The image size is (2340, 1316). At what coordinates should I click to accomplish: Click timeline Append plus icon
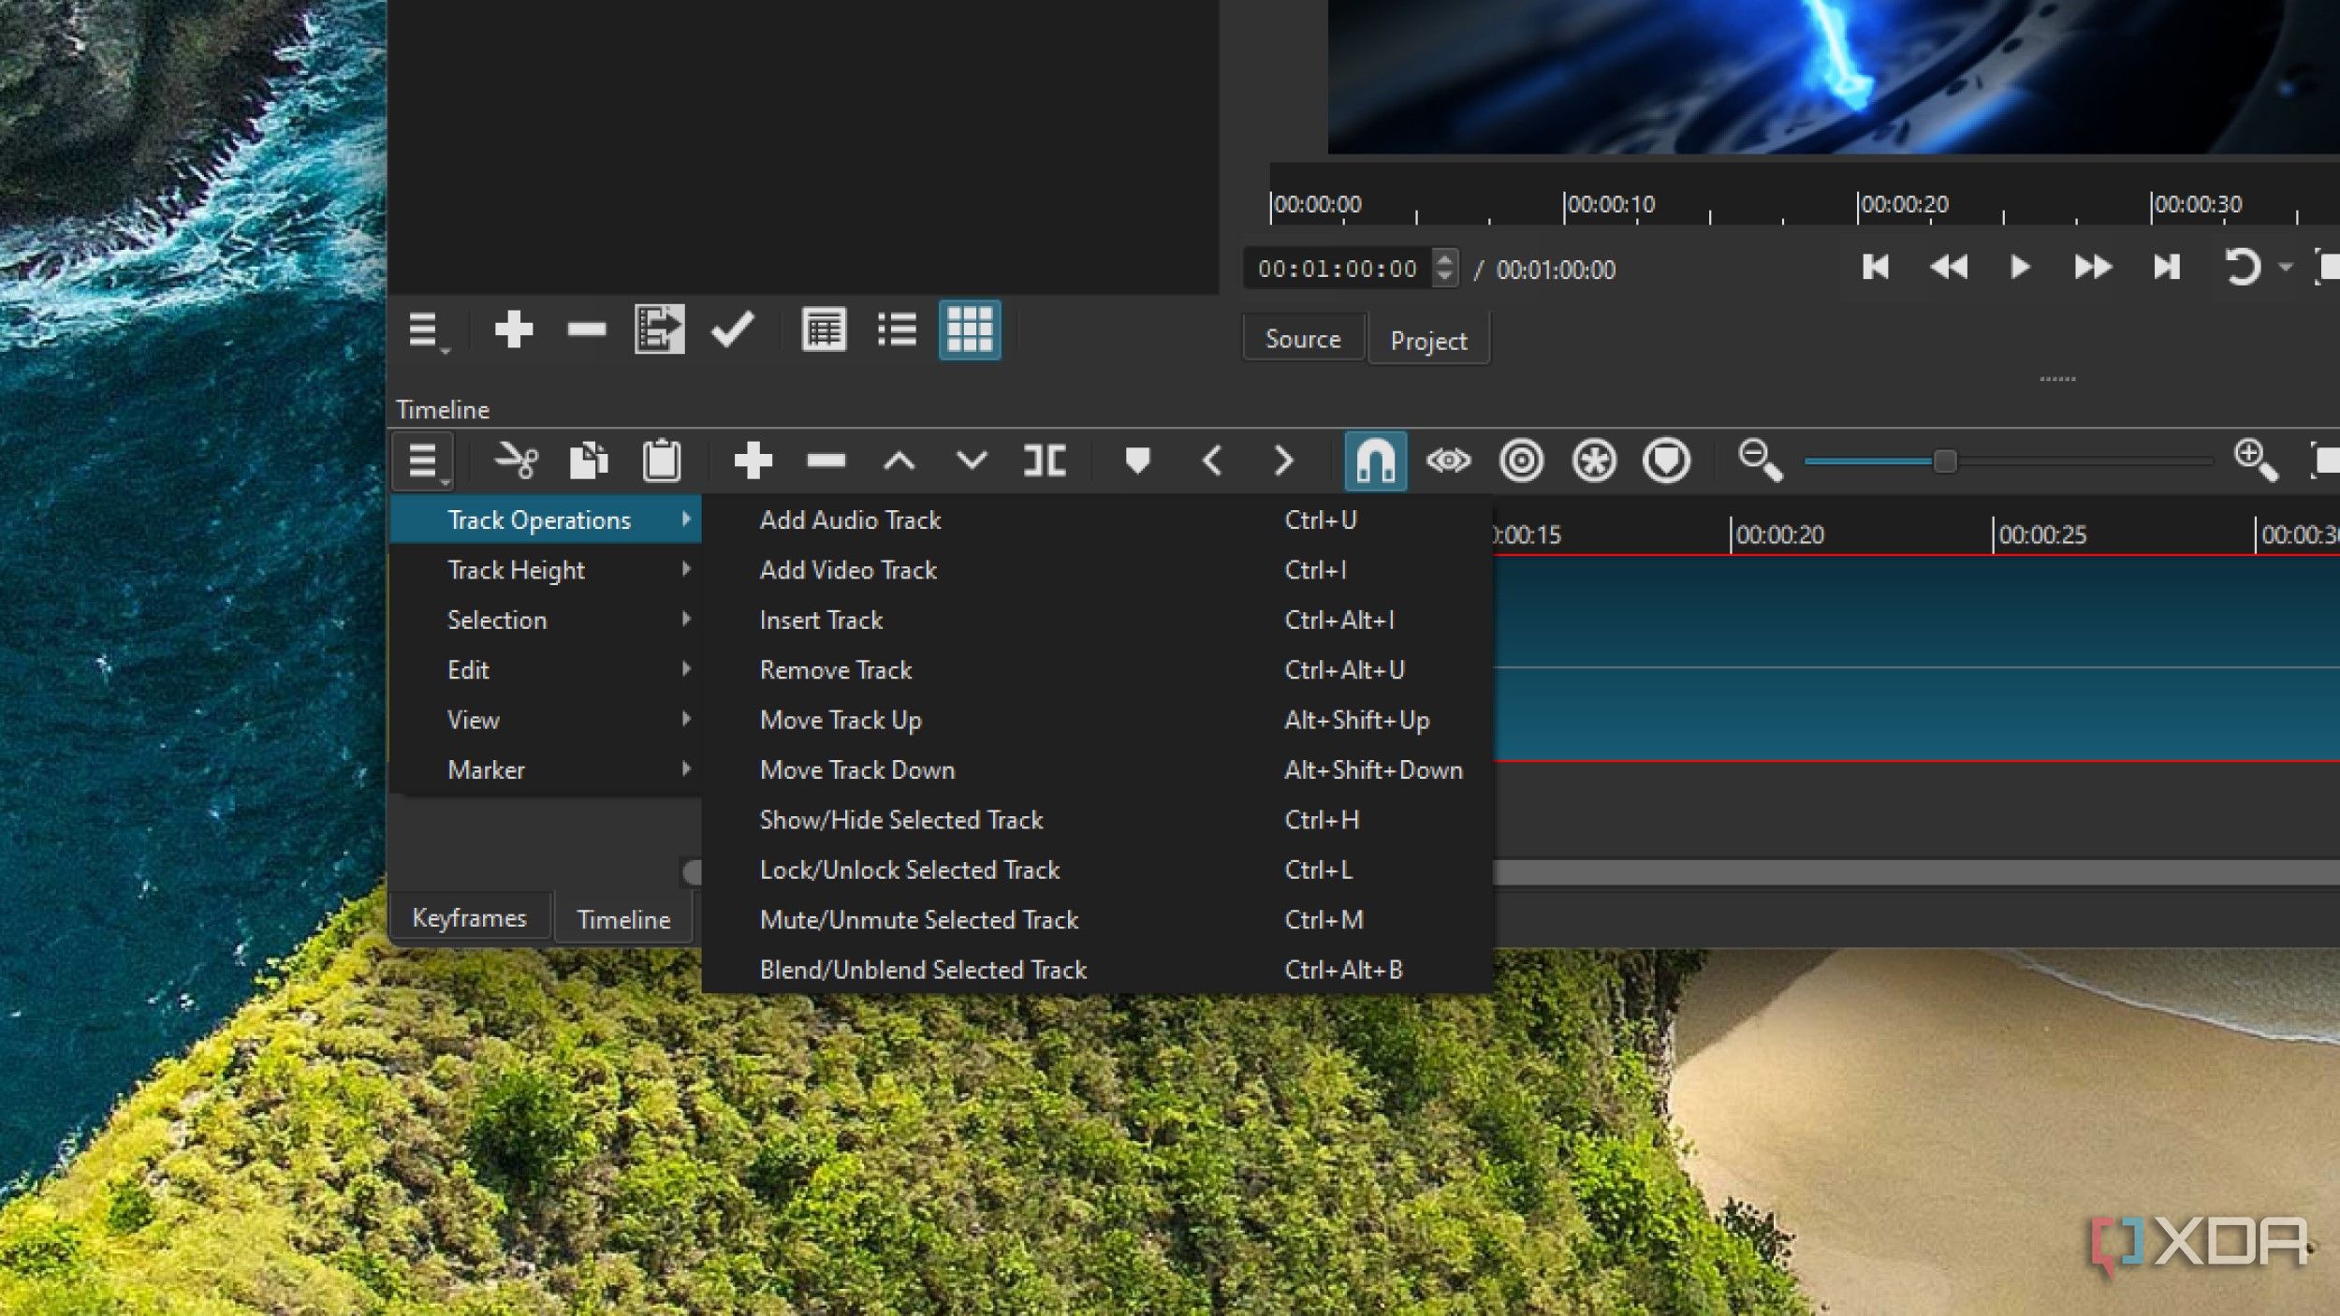(x=753, y=461)
